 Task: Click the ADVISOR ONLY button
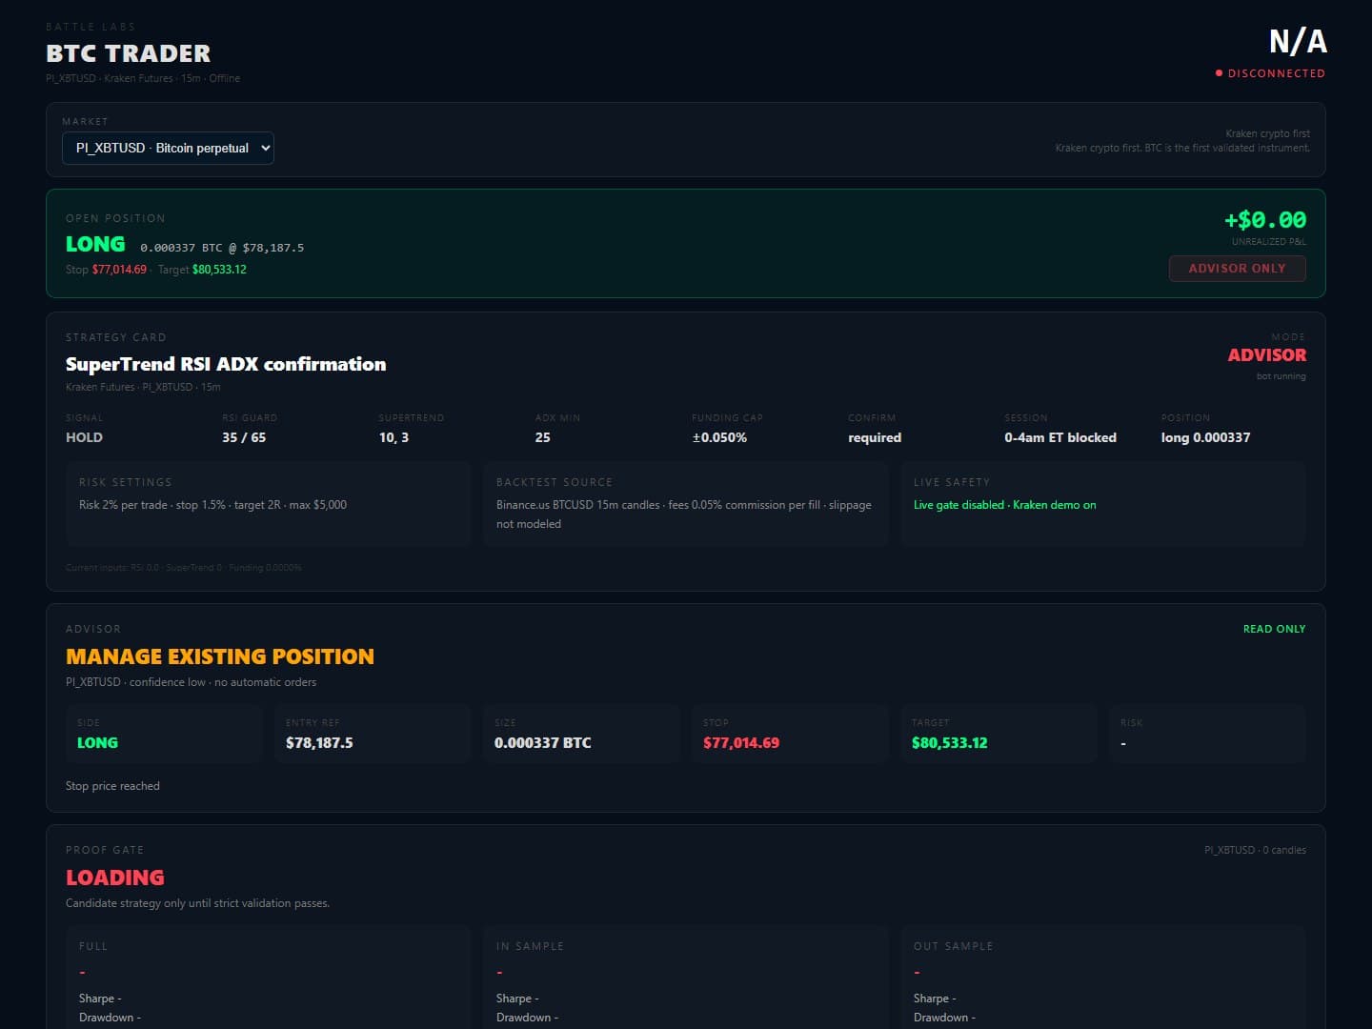(1237, 269)
